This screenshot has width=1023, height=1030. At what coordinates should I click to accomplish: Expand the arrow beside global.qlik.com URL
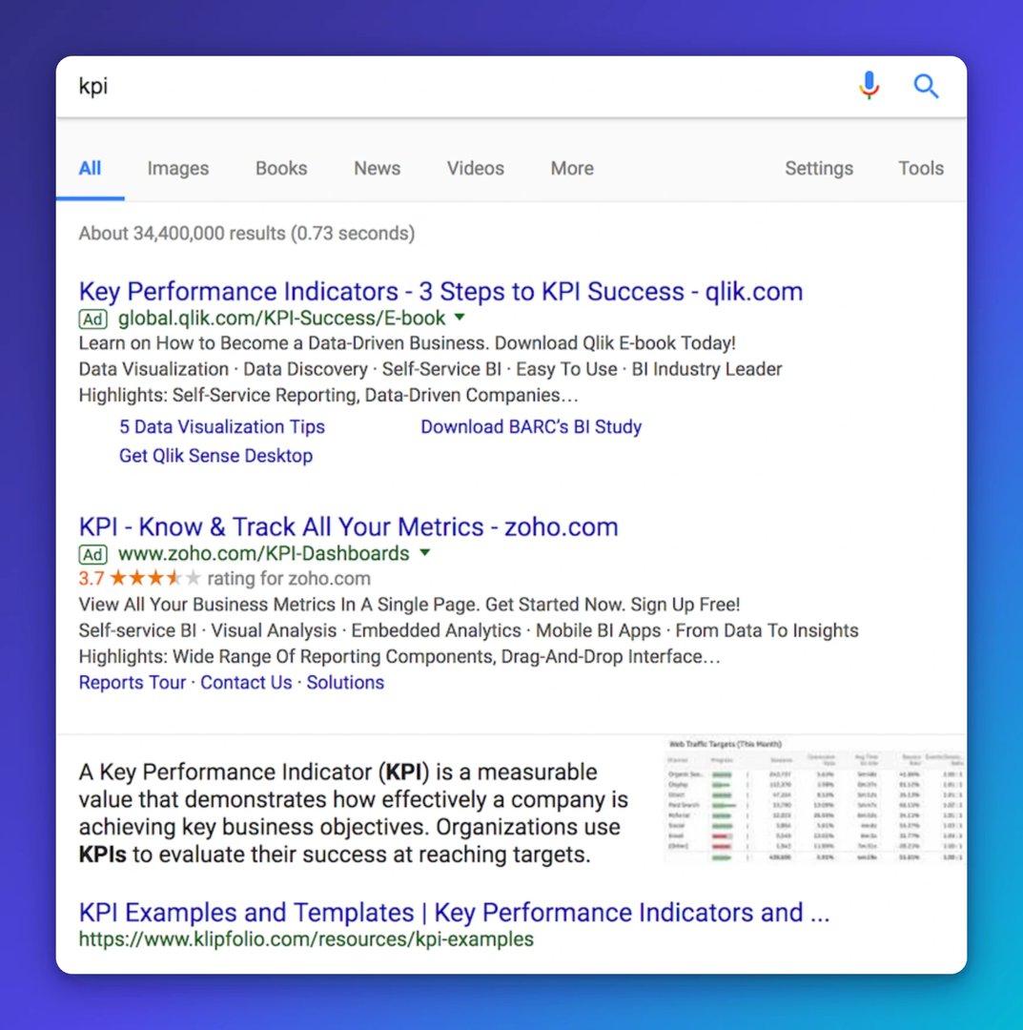[460, 318]
